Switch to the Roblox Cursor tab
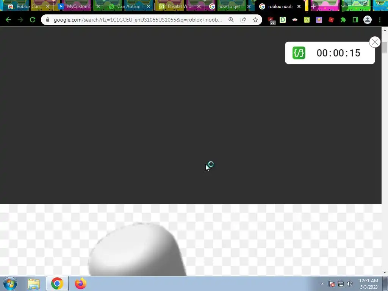 click(28, 6)
